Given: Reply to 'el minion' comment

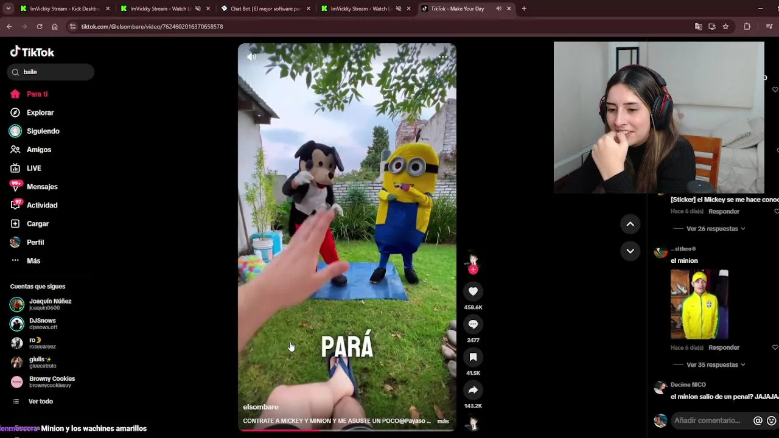Looking at the screenshot, I should coord(724,348).
